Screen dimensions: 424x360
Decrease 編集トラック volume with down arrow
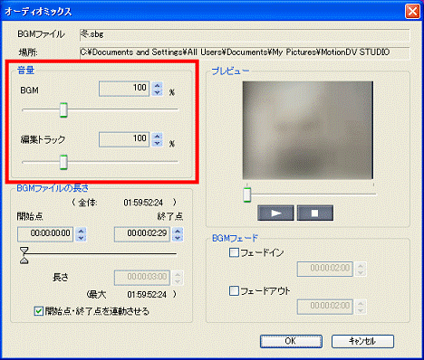tap(158, 144)
